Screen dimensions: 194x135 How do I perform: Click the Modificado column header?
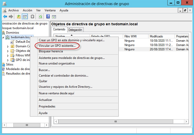tap(156, 36)
